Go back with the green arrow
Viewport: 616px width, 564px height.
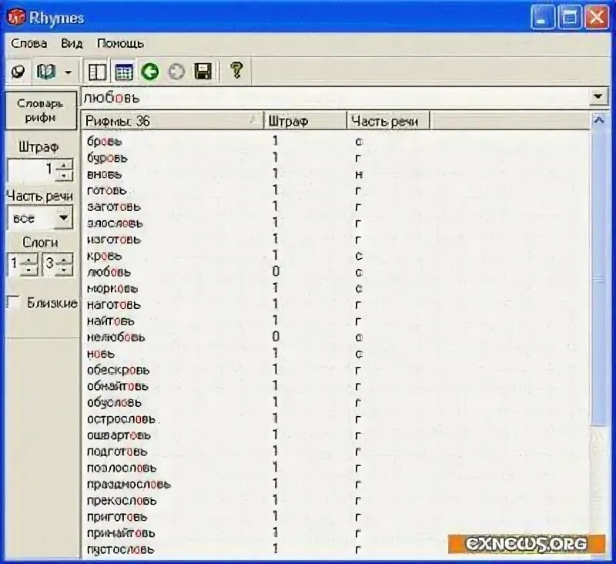[150, 72]
